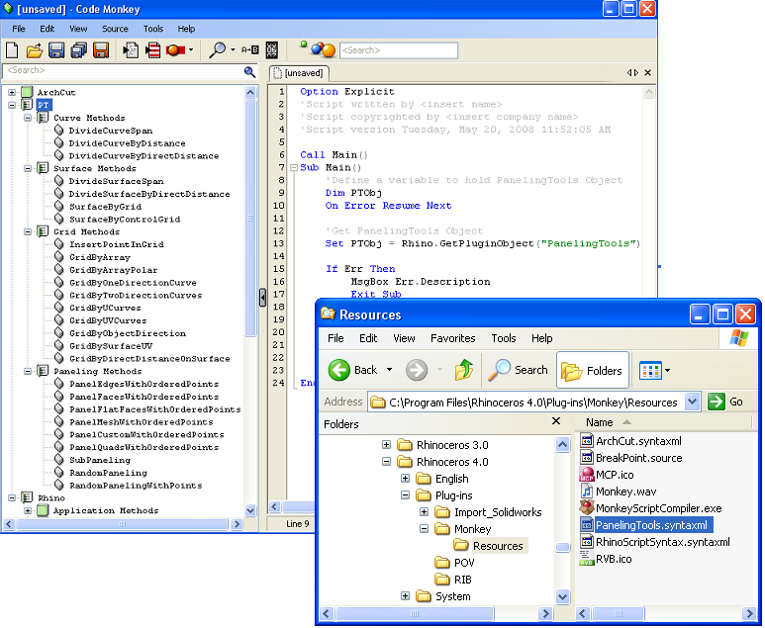Collapse Curve Methods node

pos(28,118)
